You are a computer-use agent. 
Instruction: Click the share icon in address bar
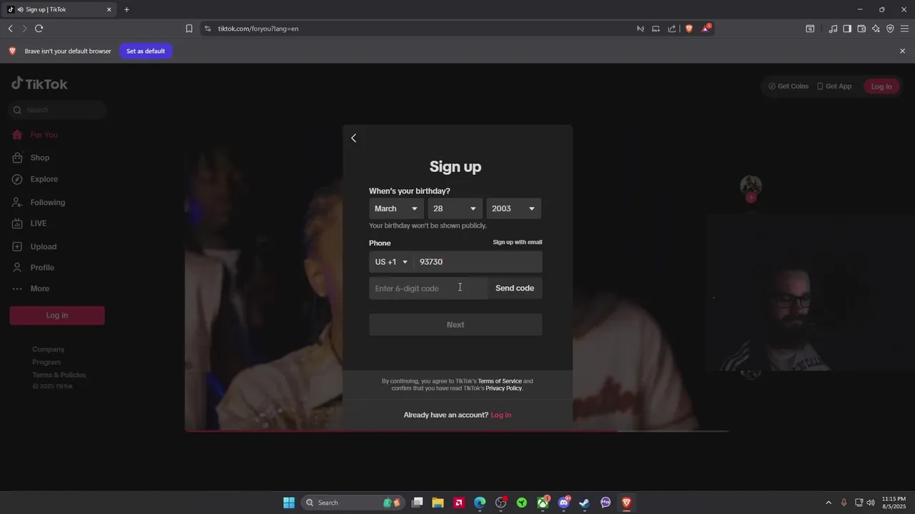click(672, 29)
